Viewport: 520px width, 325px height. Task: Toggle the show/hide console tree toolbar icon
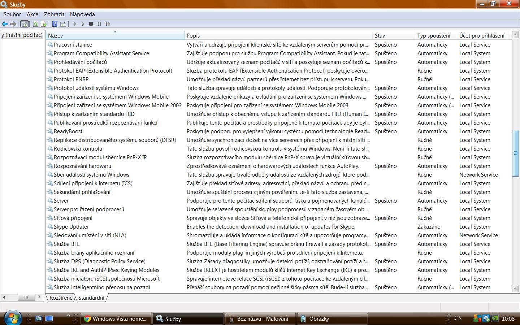tap(24, 24)
